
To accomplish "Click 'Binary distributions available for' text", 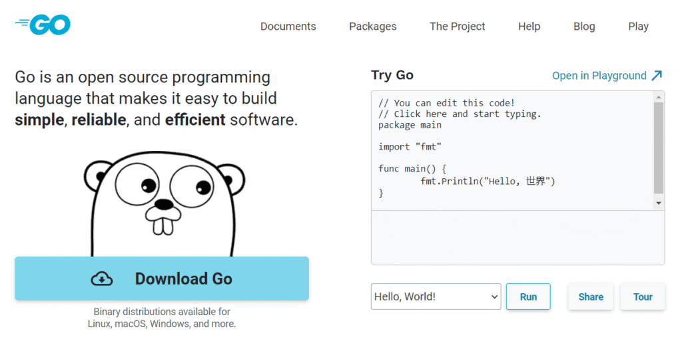I will click(x=162, y=312).
